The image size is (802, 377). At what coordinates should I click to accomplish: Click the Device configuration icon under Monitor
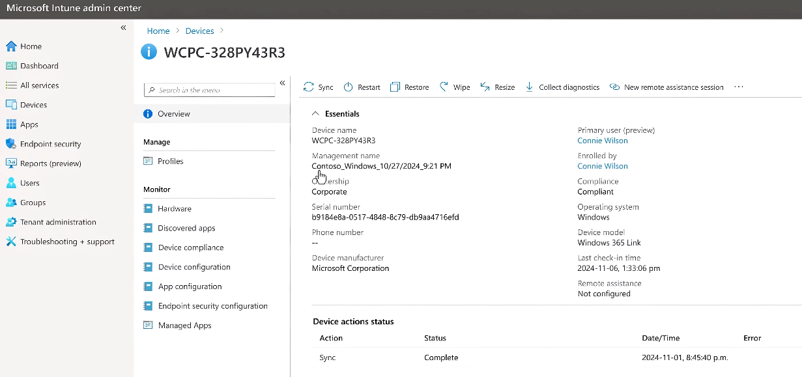(147, 267)
